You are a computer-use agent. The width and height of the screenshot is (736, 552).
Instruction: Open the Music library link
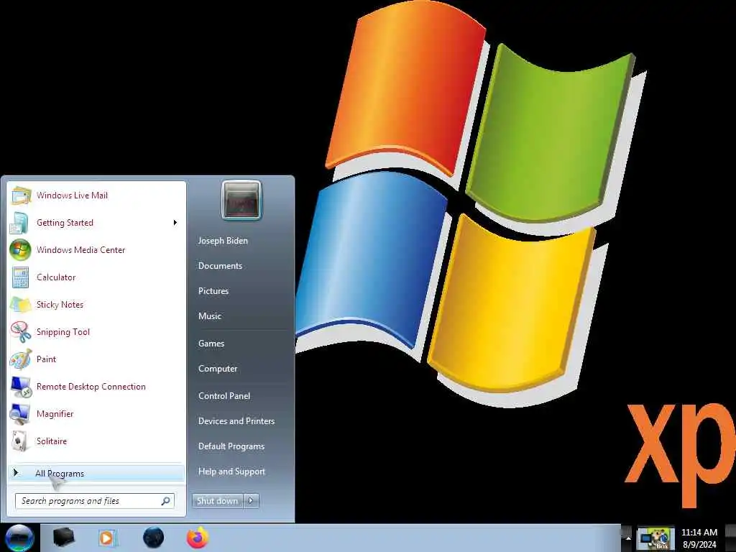coord(210,316)
